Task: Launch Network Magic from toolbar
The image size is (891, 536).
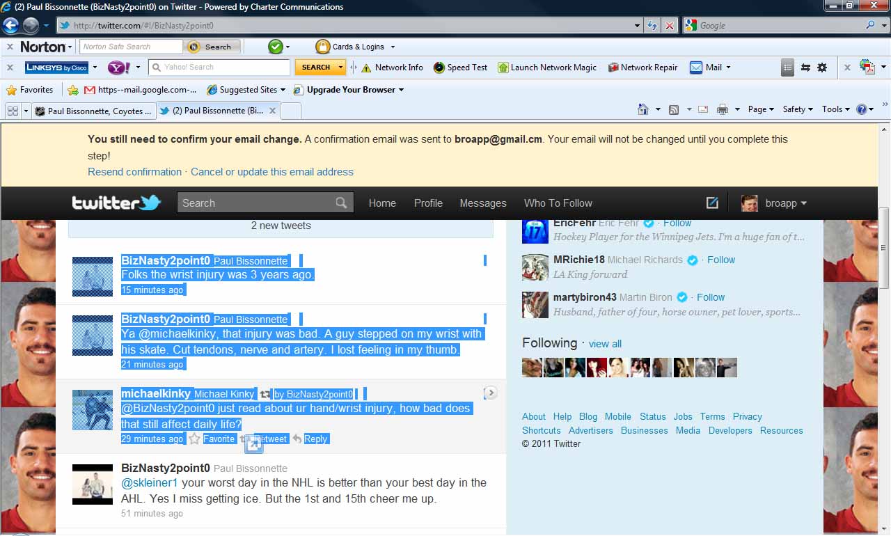Action: click(547, 68)
